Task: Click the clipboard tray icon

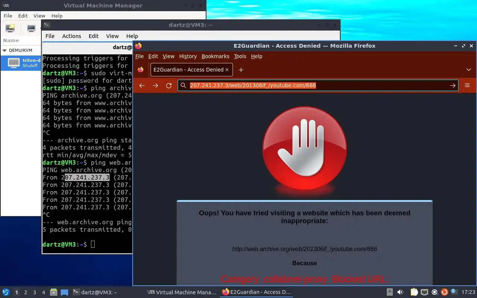Action: pyautogui.click(x=414, y=292)
